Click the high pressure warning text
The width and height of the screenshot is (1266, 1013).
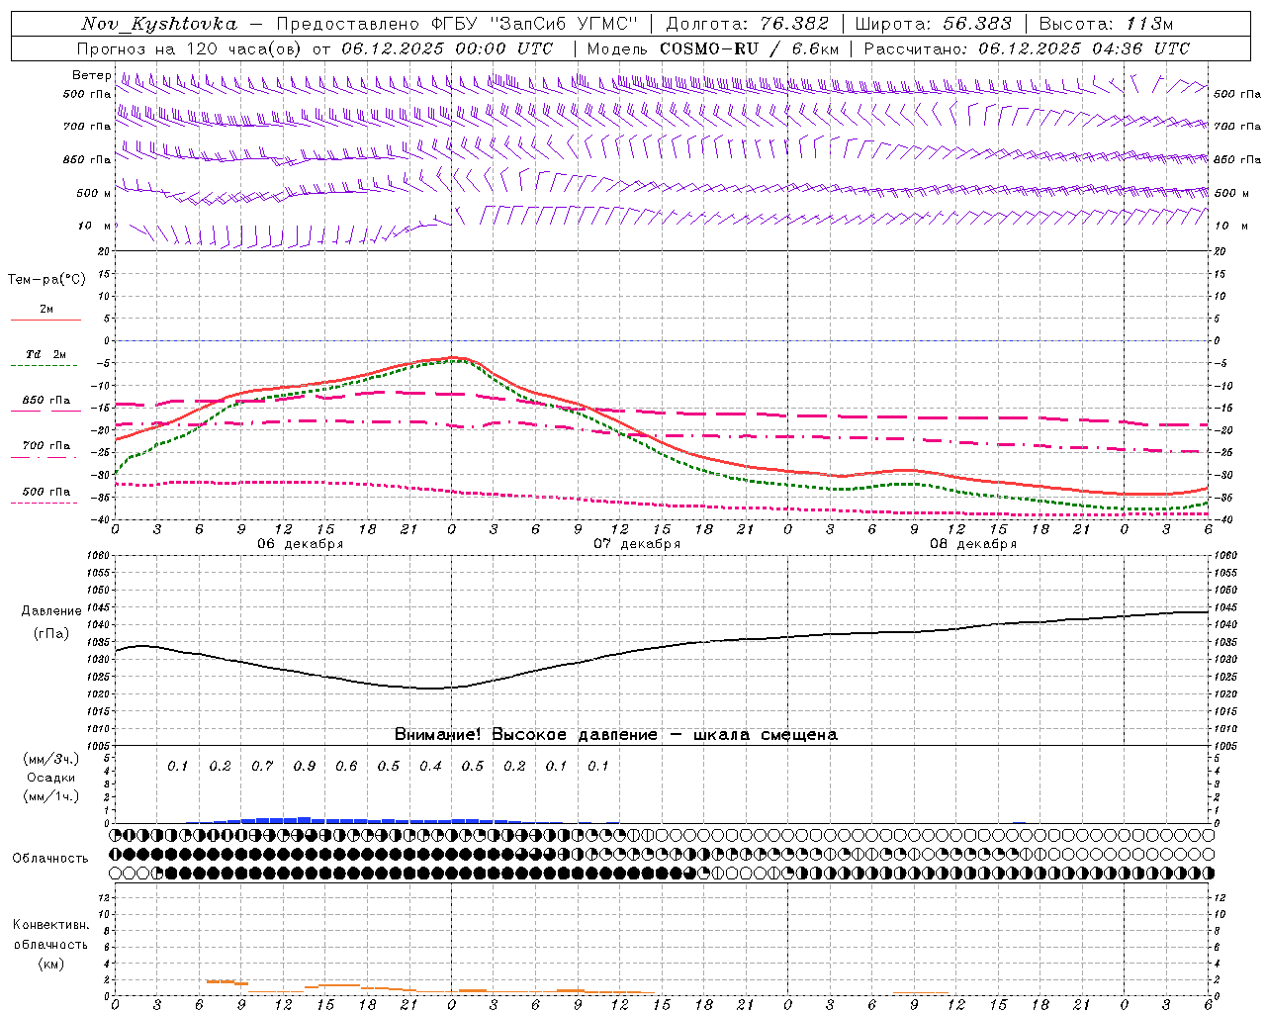[615, 735]
